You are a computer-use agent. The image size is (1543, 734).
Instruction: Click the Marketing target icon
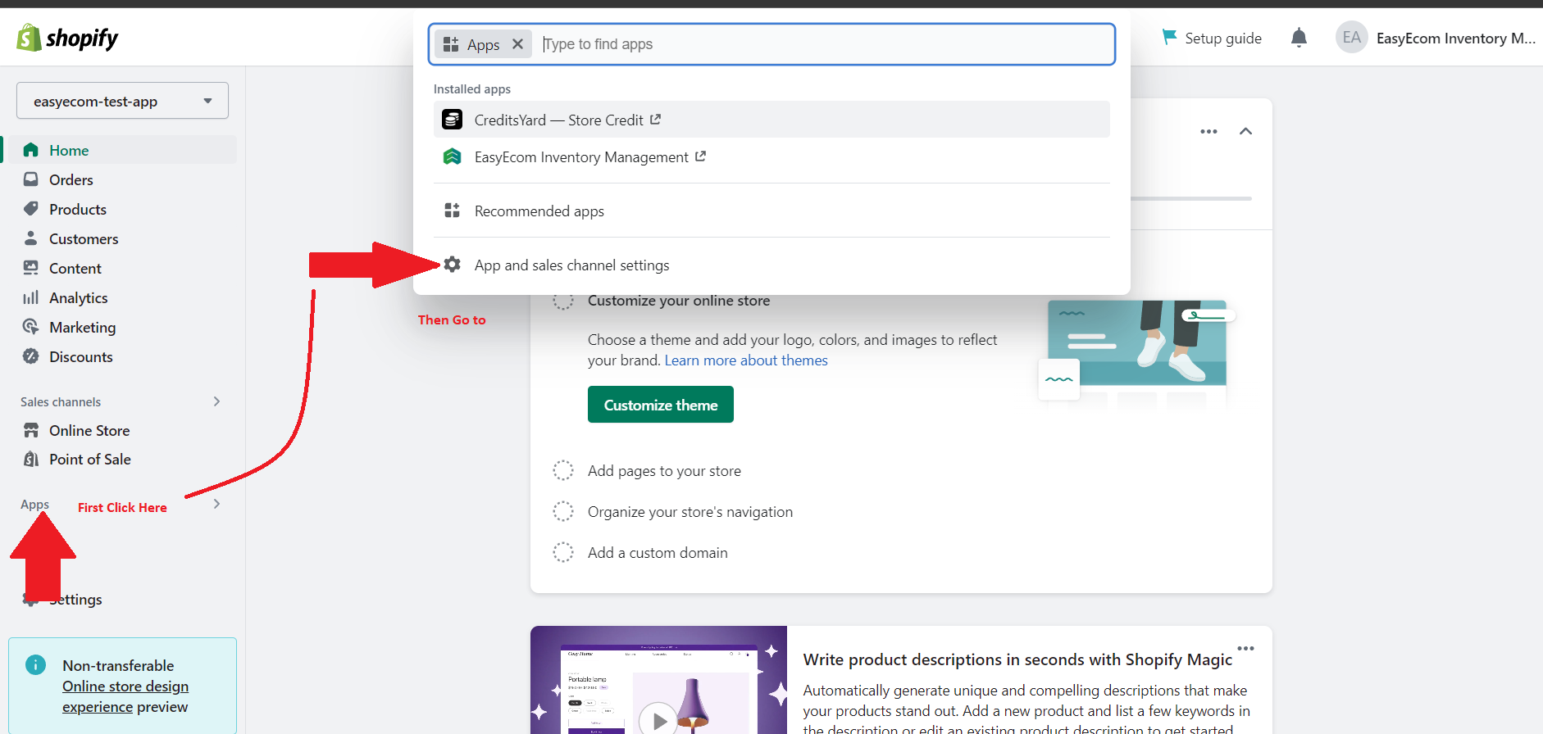[31, 327]
